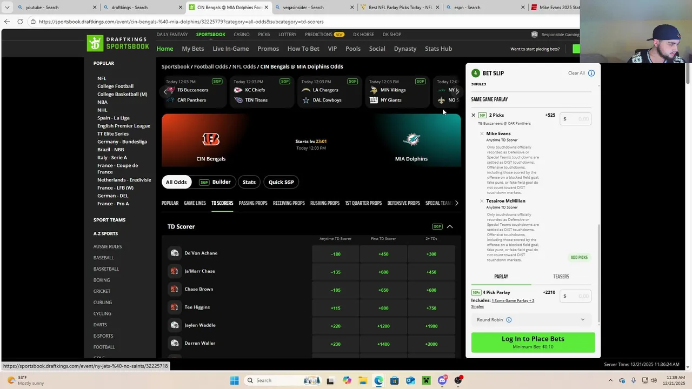The width and height of the screenshot is (692, 389).
Task: Click Add Picks in the bet slip
Action: [579, 258]
